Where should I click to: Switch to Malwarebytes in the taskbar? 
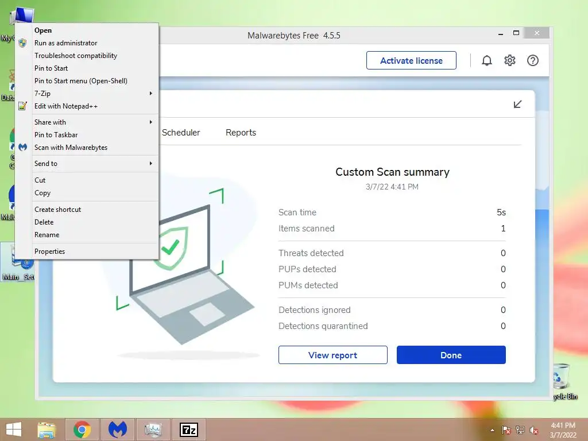(117, 430)
